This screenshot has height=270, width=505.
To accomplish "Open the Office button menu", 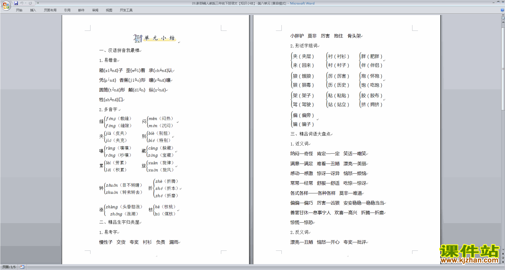I will coord(6,6).
